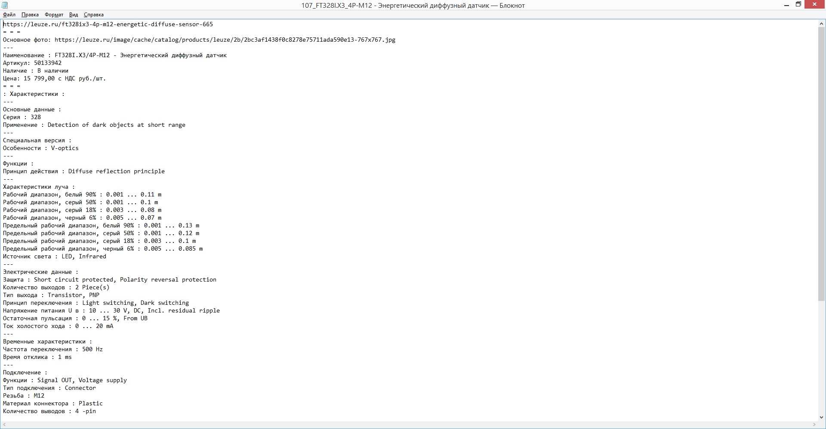
Task: Click the vertical scrollbar up arrow
Action: point(822,23)
